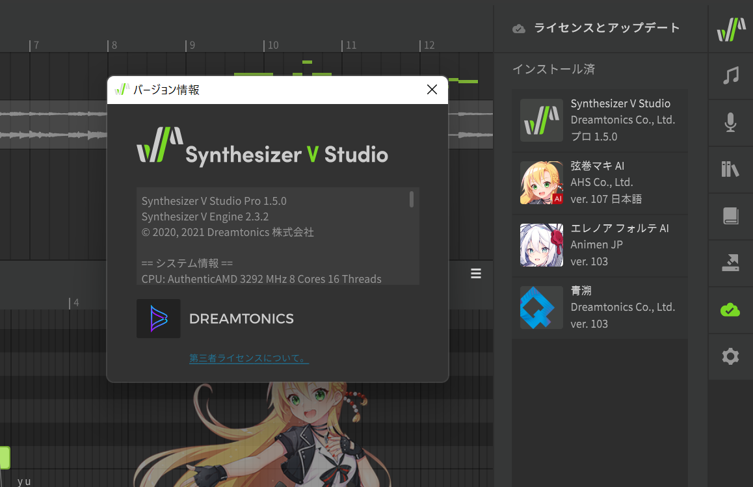Select the 青溯 voice thumbnail

pos(542,308)
